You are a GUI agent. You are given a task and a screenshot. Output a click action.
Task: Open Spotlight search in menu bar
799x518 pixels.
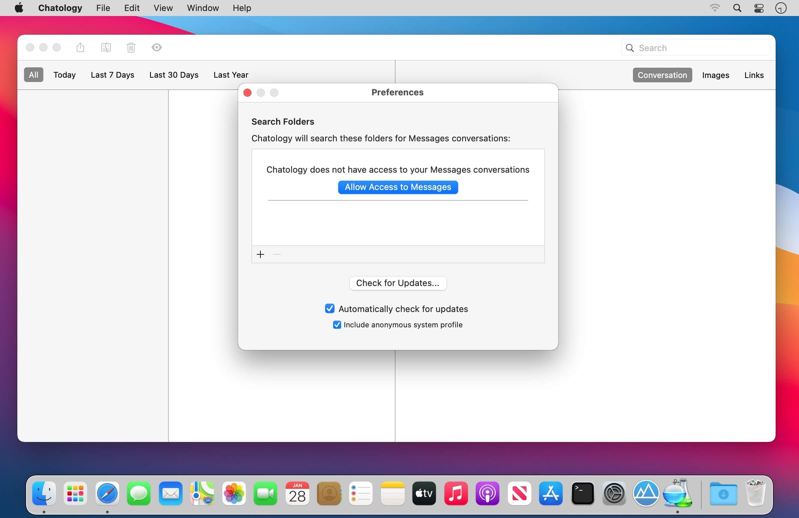pos(737,8)
